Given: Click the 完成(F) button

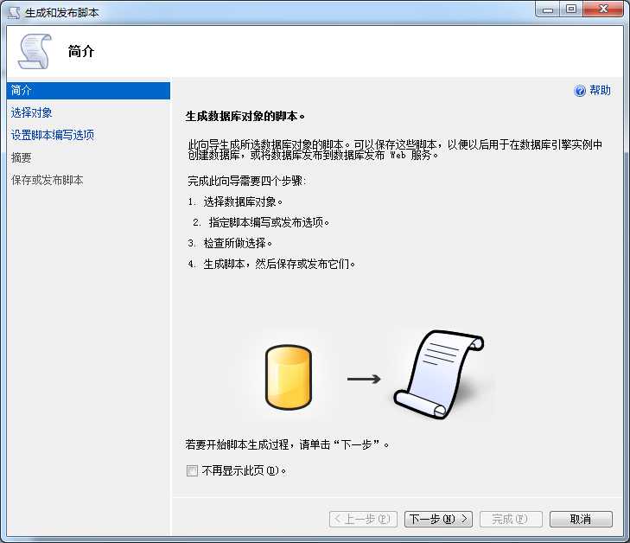Looking at the screenshot, I should tap(511, 519).
